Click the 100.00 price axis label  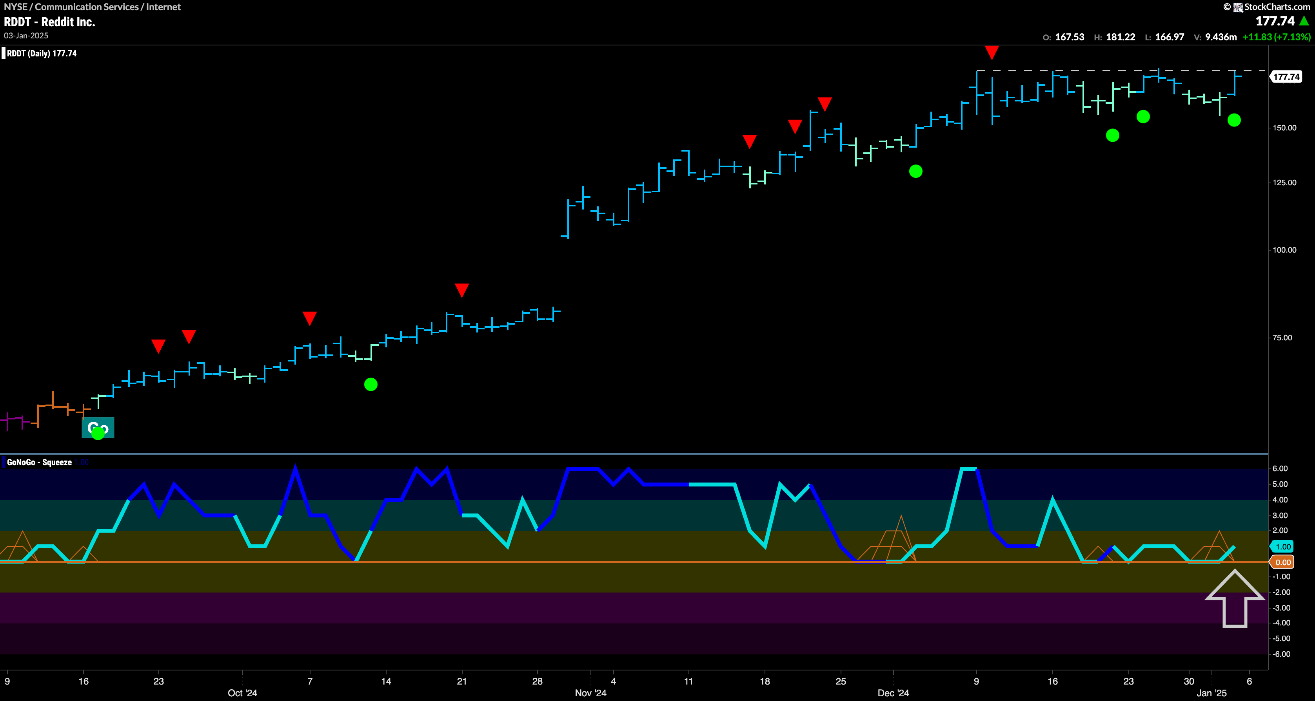pyautogui.click(x=1284, y=250)
